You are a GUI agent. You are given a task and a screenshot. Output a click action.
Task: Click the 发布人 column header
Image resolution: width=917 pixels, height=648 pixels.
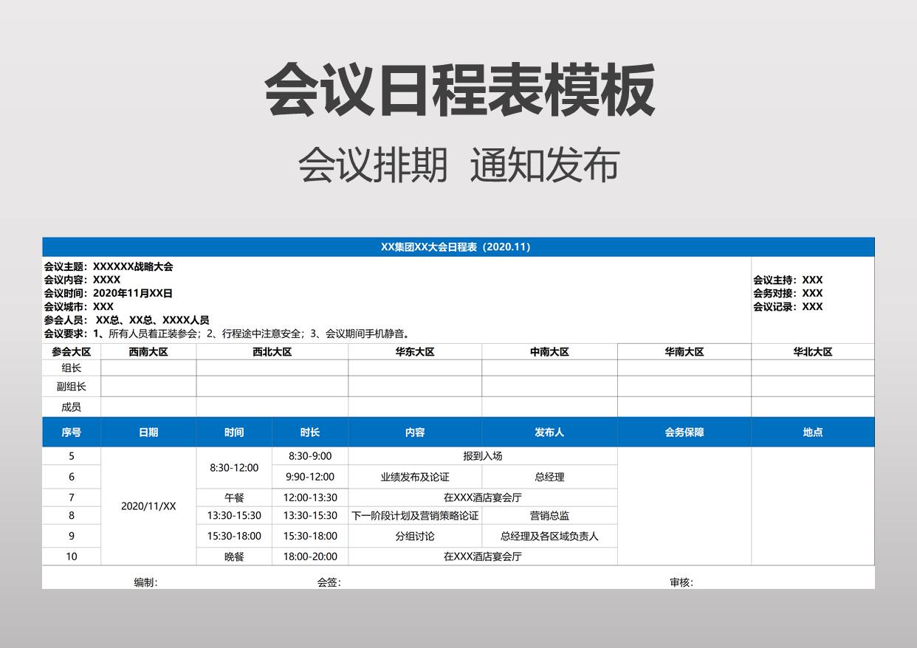pos(549,432)
